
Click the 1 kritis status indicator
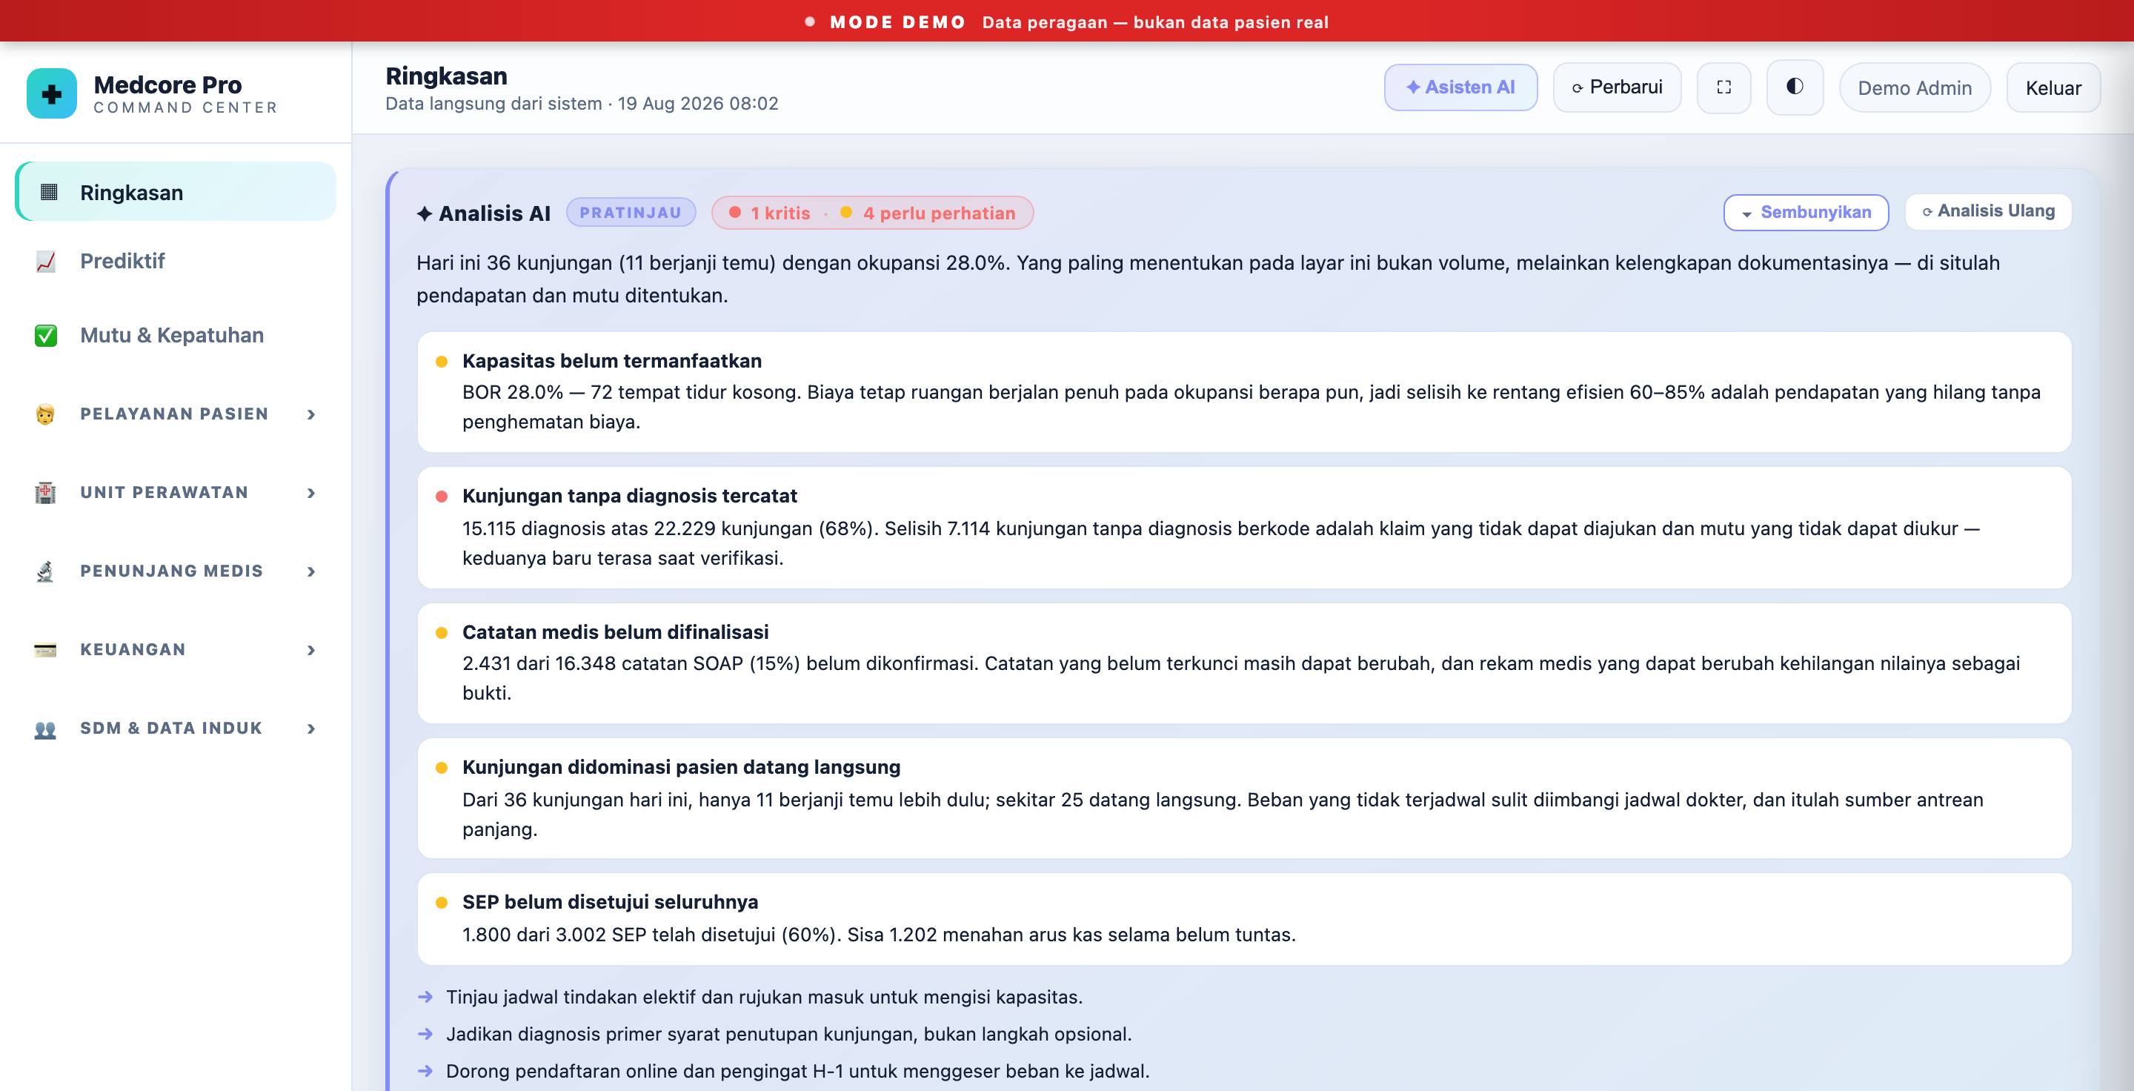(770, 213)
